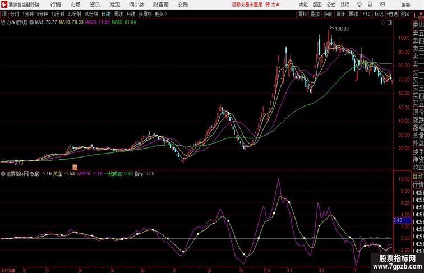Open the 版面 menu
This screenshot has width=424, height=273.
click(317, 4)
